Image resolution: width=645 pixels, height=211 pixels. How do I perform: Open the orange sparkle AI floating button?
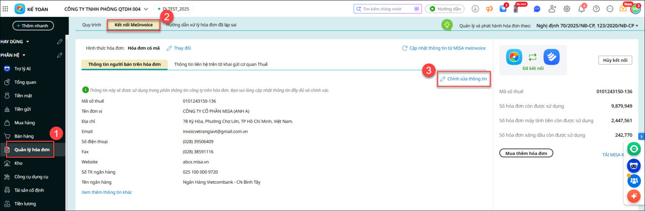[x=634, y=196]
